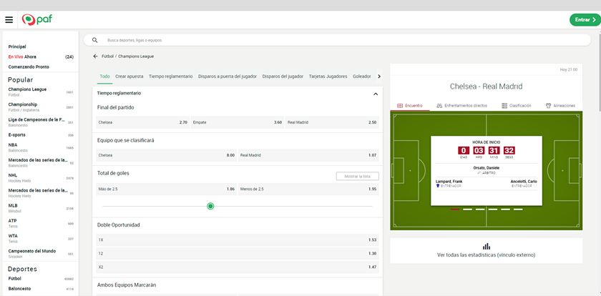The width and height of the screenshot is (601, 296).
Task: Choose Chelsea to qualify at 8.00
Action: coord(166,155)
